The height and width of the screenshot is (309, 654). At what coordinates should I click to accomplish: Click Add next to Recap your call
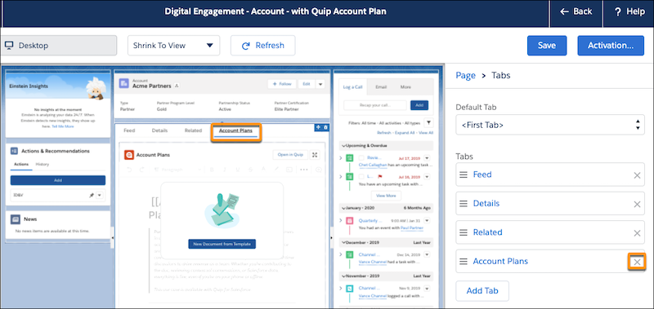(x=419, y=105)
